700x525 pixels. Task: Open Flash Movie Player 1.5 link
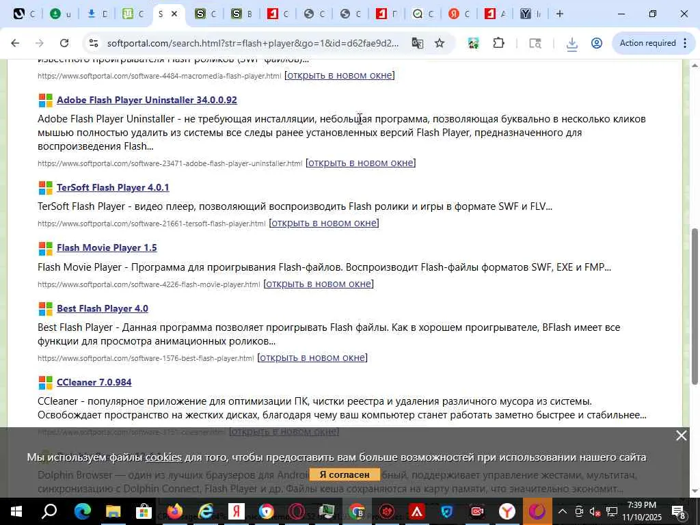(x=107, y=247)
